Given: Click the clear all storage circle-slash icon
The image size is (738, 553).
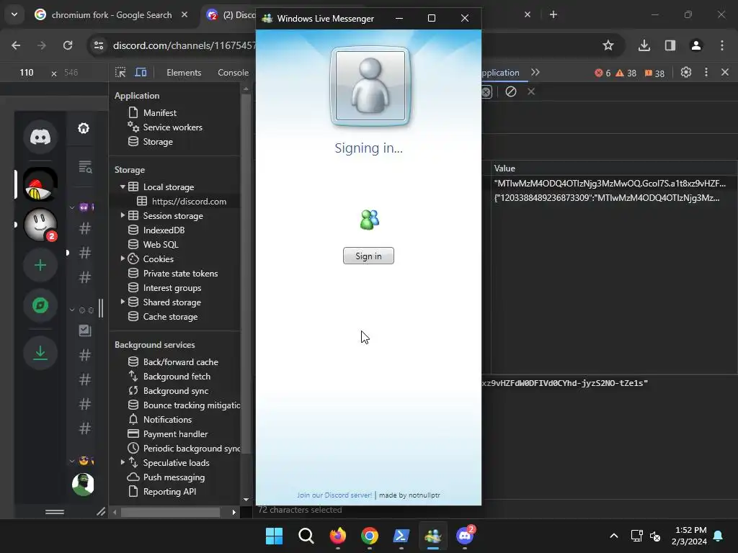Looking at the screenshot, I should [x=511, y=91].
